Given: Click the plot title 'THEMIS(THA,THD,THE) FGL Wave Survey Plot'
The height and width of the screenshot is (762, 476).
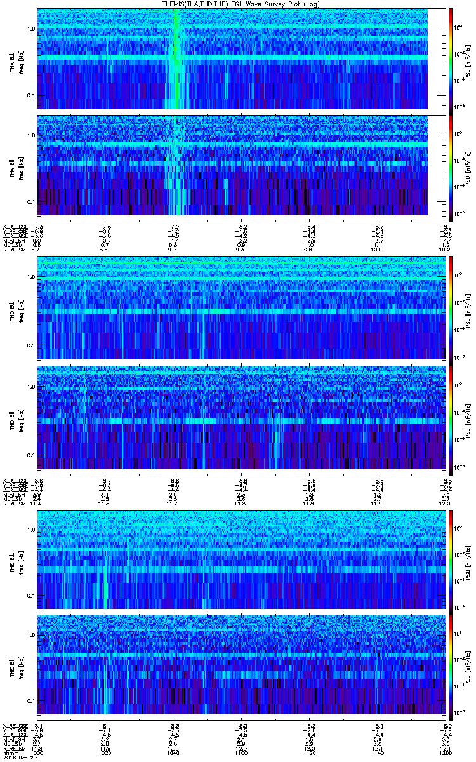Looking at the screenshot, I should click(231, 4).
